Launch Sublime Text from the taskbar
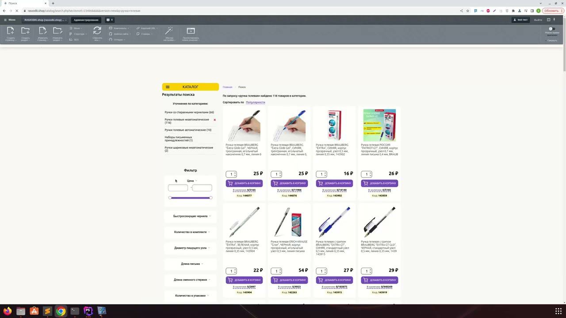The width and height of the screenshot is (566, 318). (x=48, y=311)
